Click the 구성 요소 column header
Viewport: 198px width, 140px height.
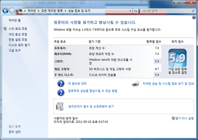[60, 42]
